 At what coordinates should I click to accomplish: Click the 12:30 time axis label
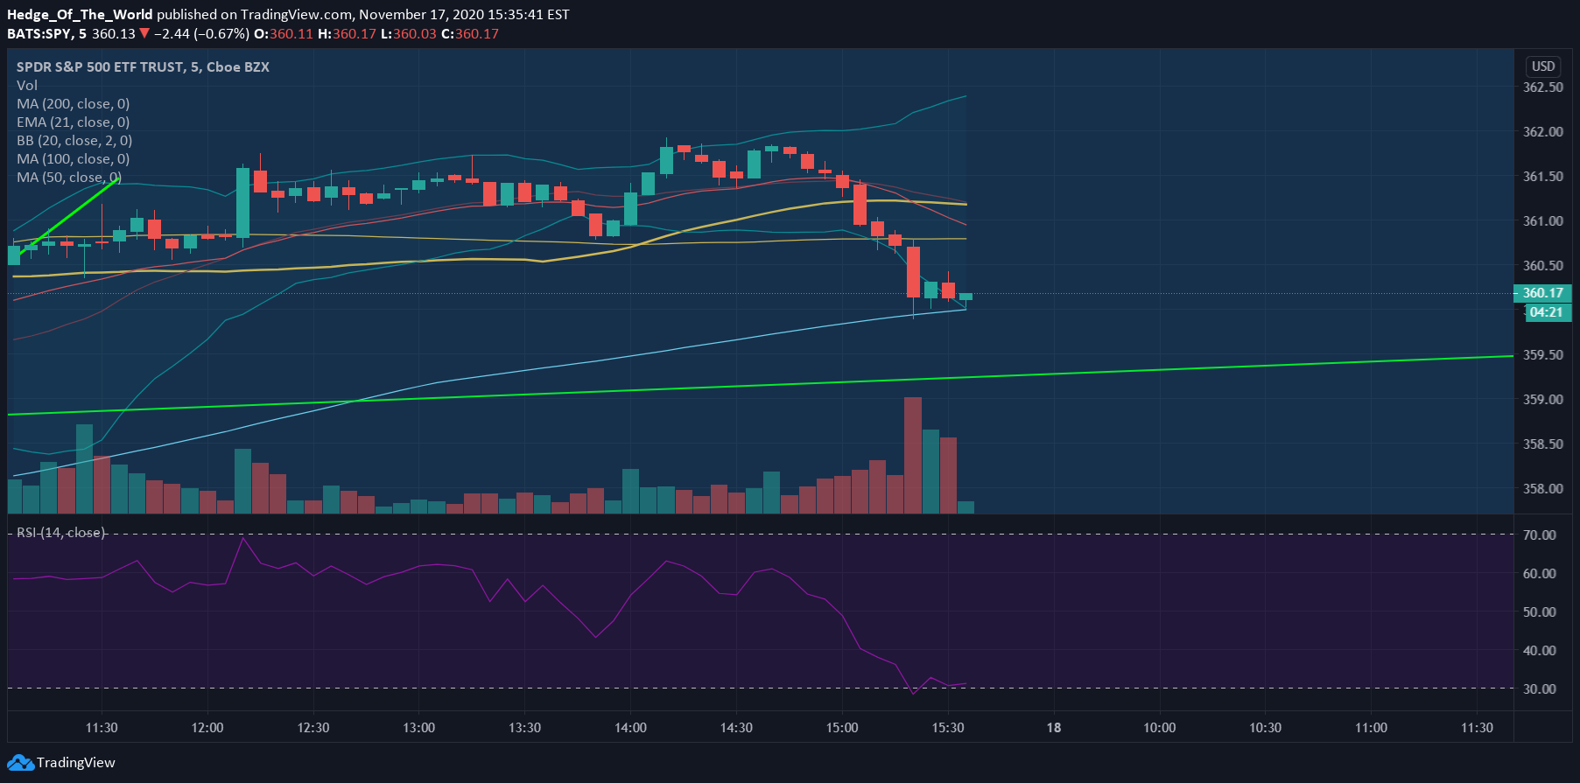313,728
